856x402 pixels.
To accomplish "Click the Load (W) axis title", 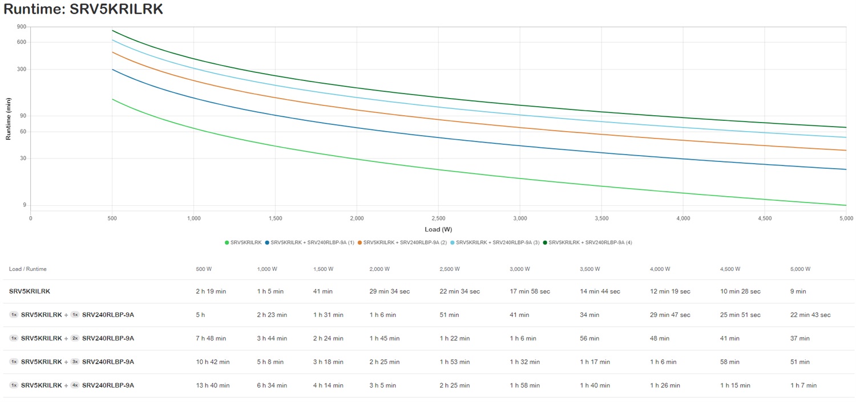I will point(438,229).
